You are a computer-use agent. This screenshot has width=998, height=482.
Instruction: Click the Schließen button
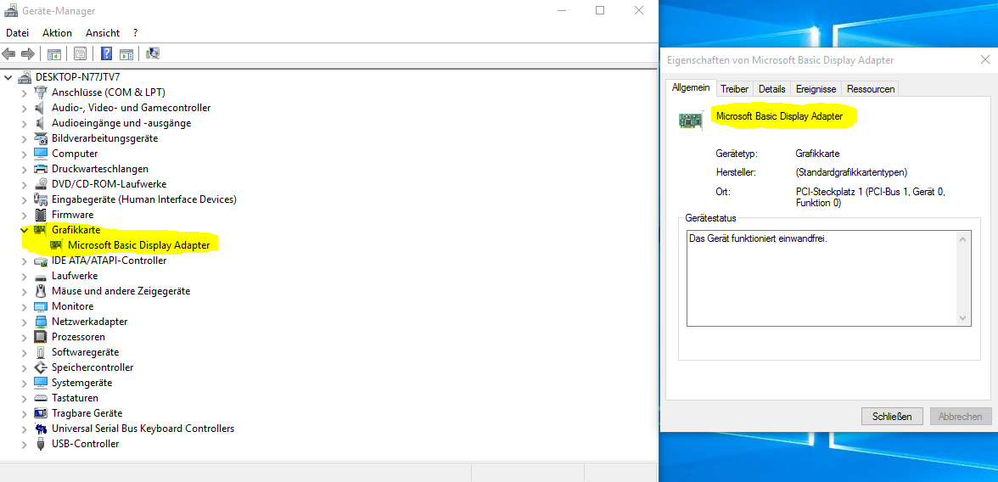[x=893, y=417]
